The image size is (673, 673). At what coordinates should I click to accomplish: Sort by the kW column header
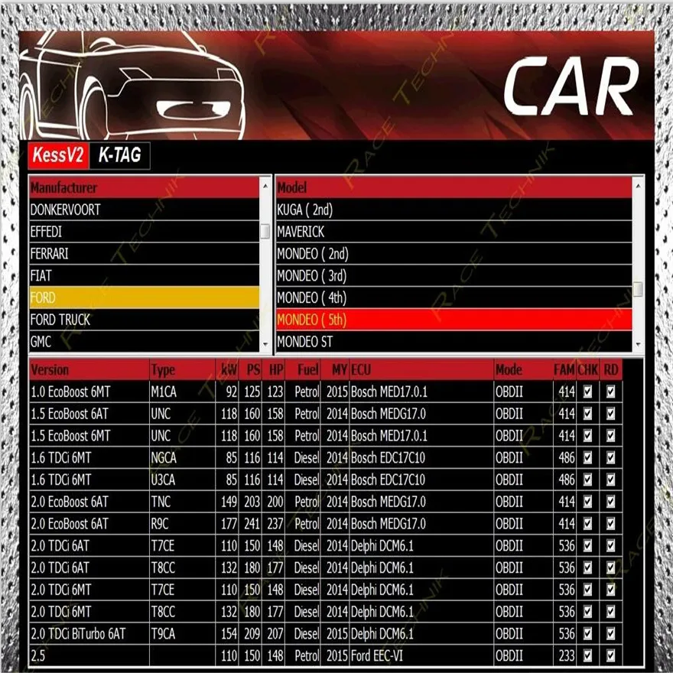pos(227,370)
